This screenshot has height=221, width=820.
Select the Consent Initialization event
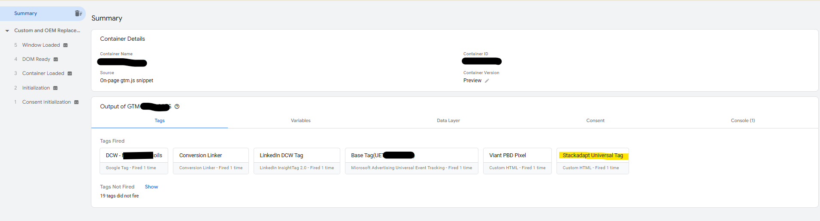coord(46,102)
